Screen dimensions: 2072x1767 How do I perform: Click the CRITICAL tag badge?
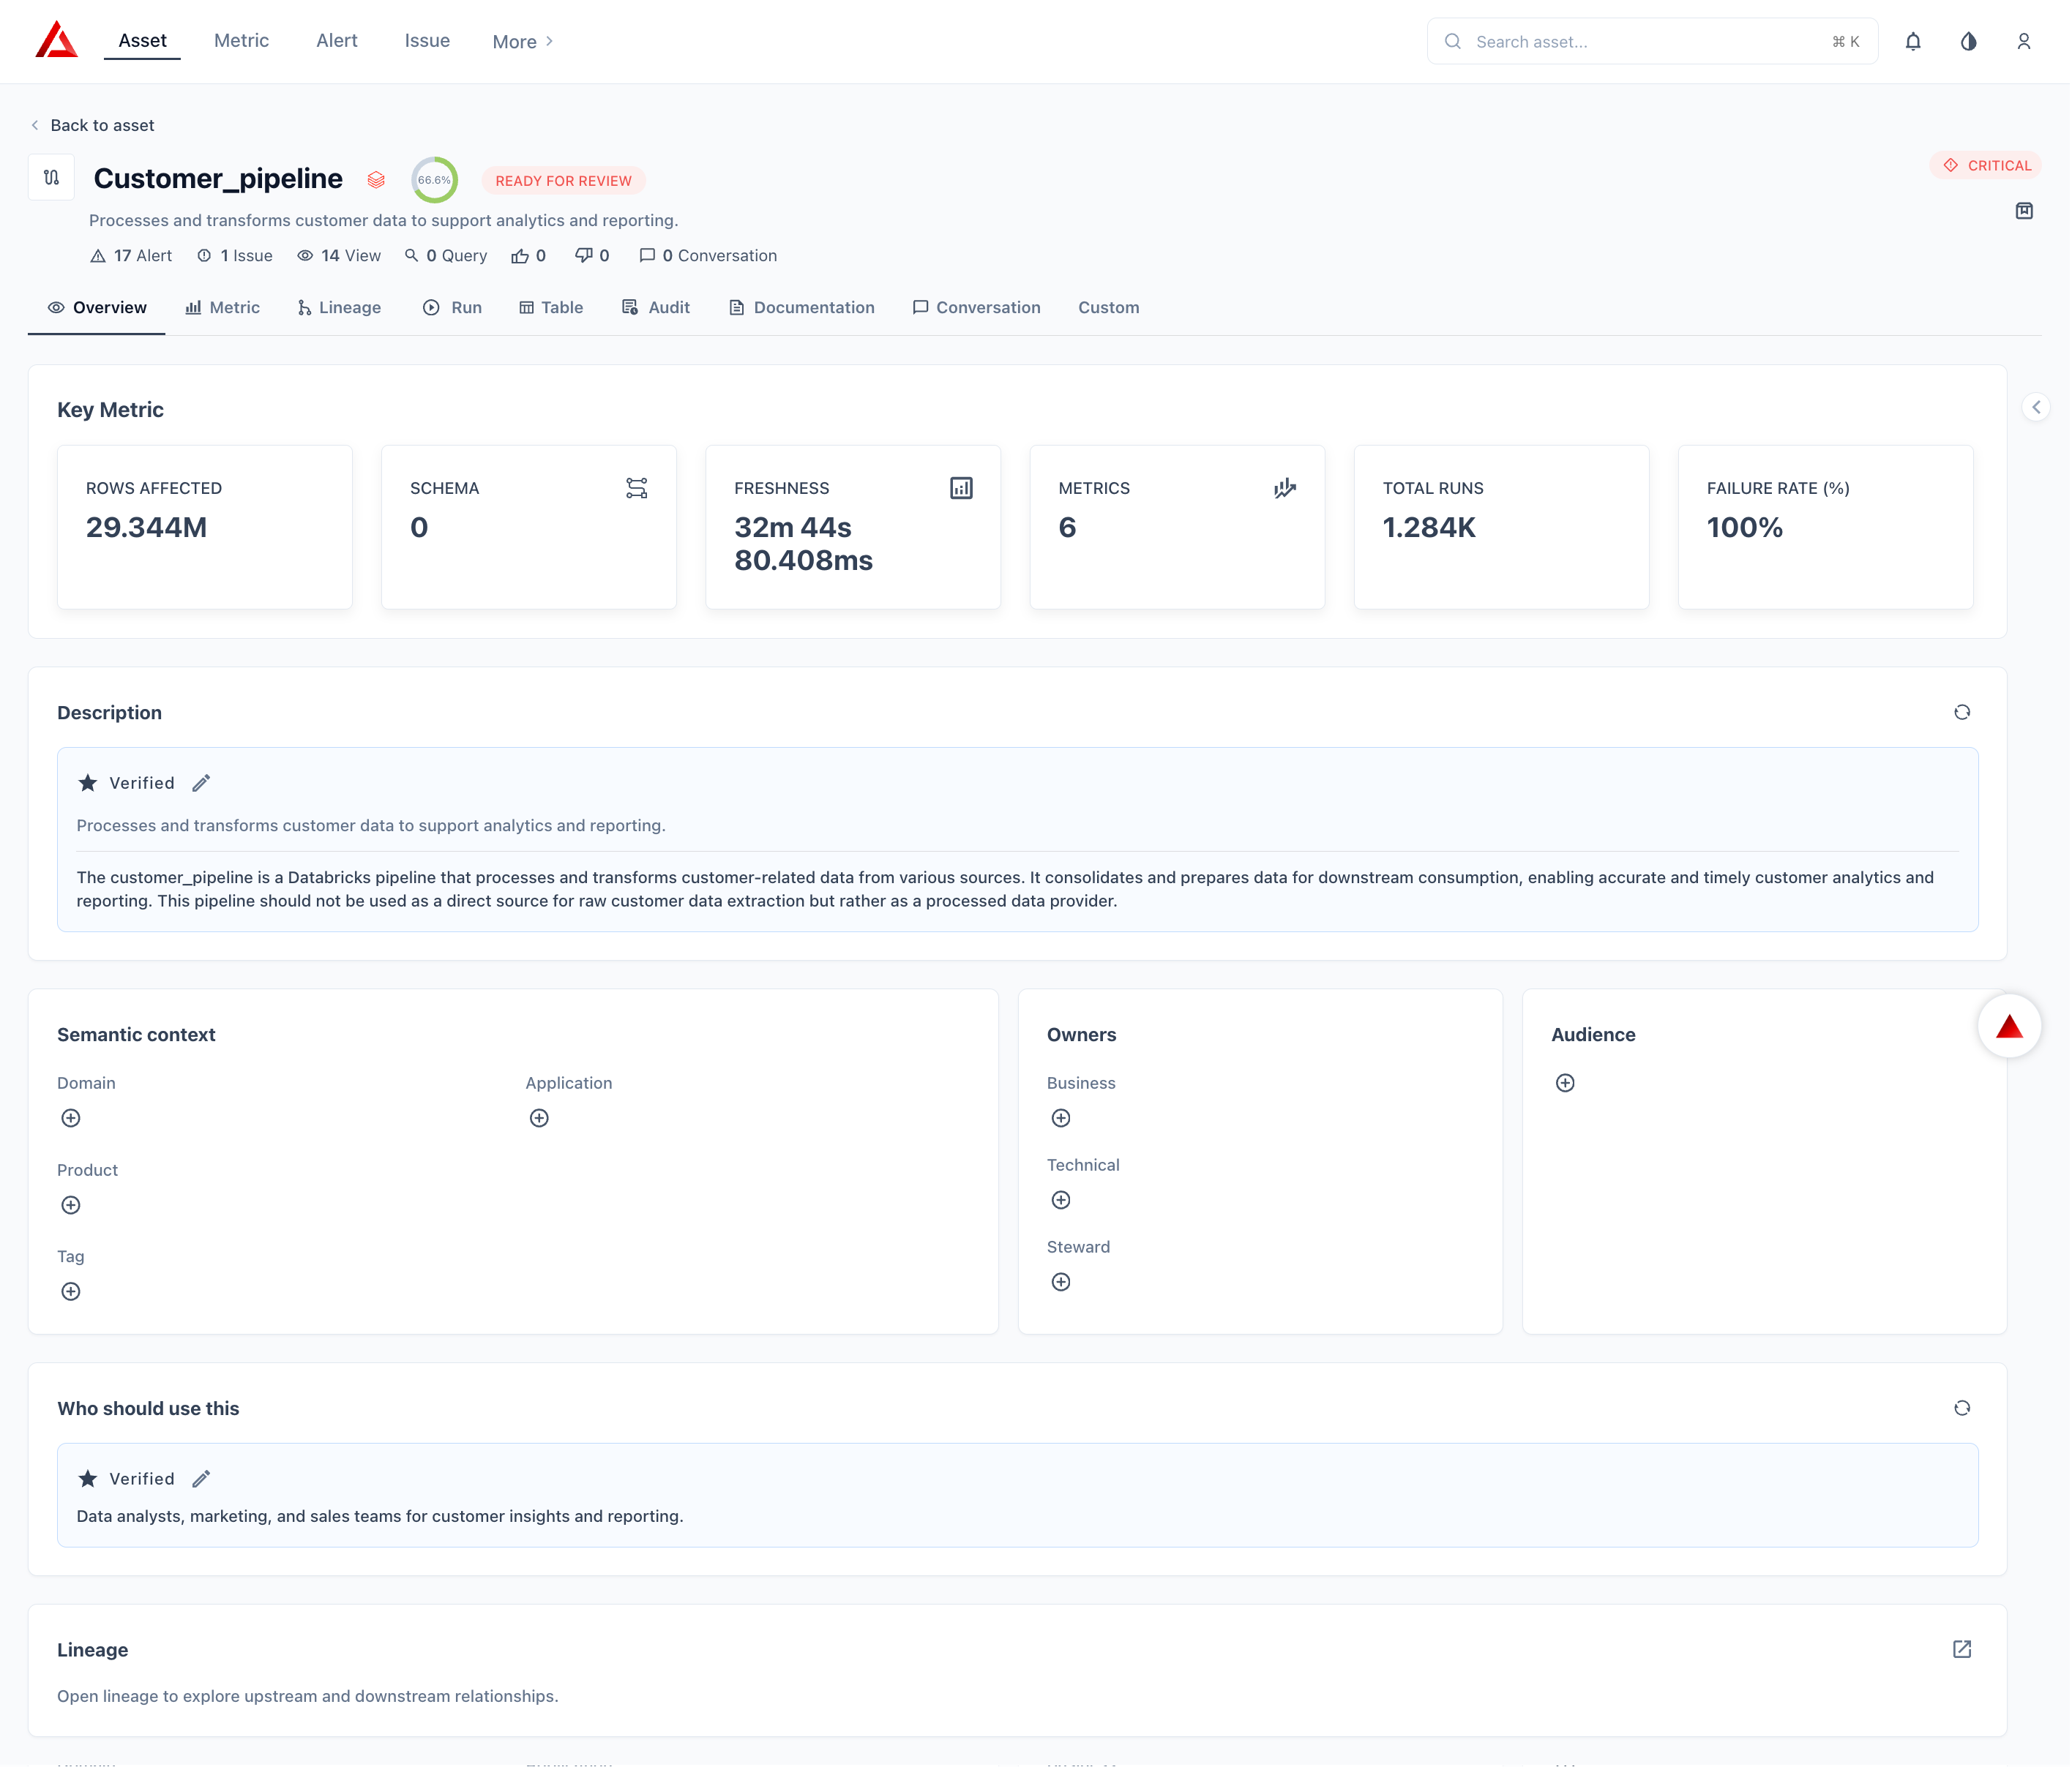(1986, 165)
